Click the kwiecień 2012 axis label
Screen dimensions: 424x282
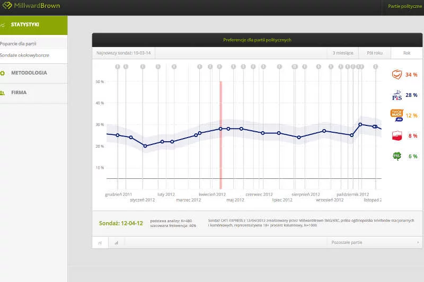(213, 194)
